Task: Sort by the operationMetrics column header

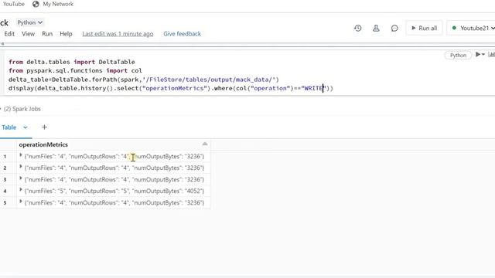Action: [x=43, y=144]
